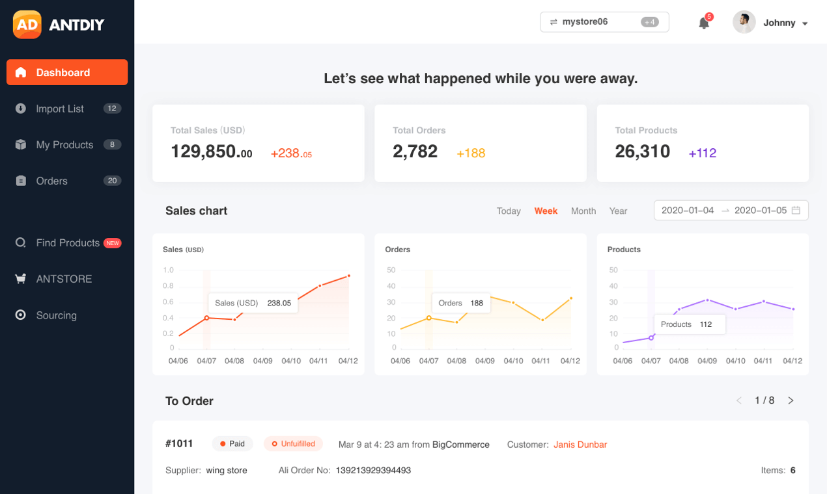Expand the Johnny account dropdown arrow
This screenshot has height=494, width=827.
click(805, 23)
